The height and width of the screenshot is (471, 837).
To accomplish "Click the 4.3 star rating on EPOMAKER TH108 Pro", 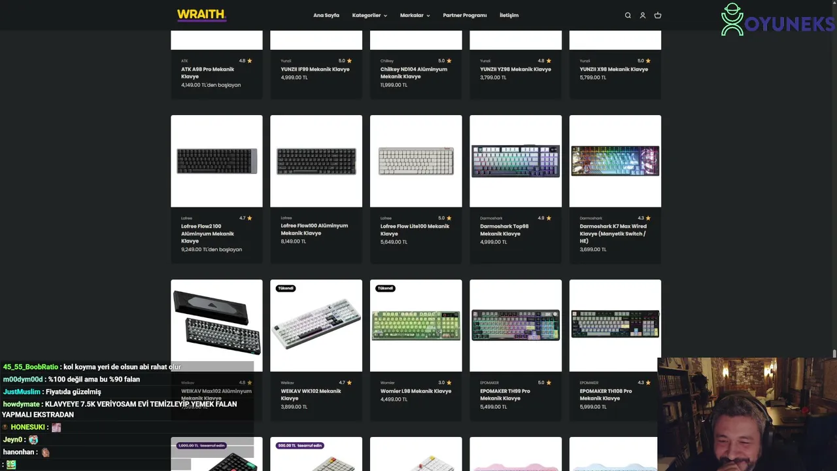I will point(644,383).
